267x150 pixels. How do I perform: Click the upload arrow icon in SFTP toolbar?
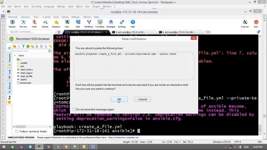[23, 46]
